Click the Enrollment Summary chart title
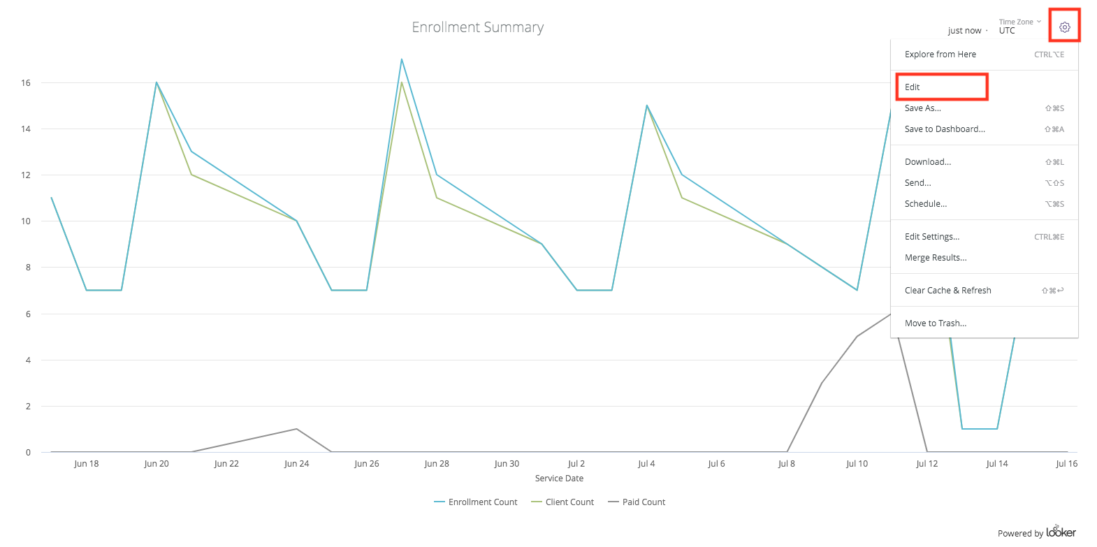The width and height of the screenshot is (1097, 547). tap(477, 27)
